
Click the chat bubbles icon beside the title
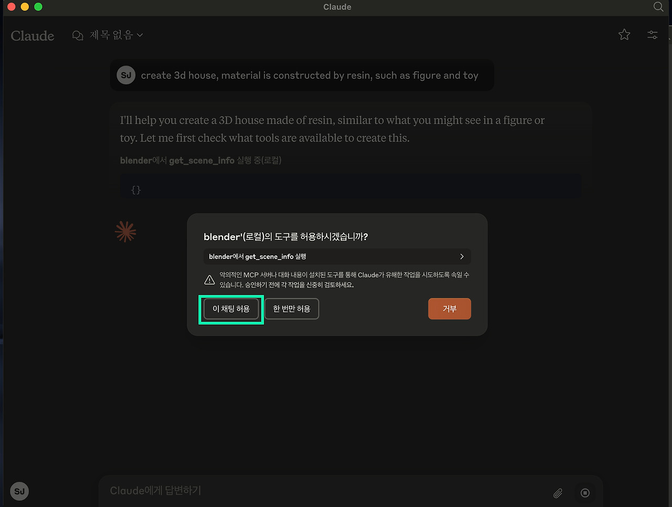78,35
